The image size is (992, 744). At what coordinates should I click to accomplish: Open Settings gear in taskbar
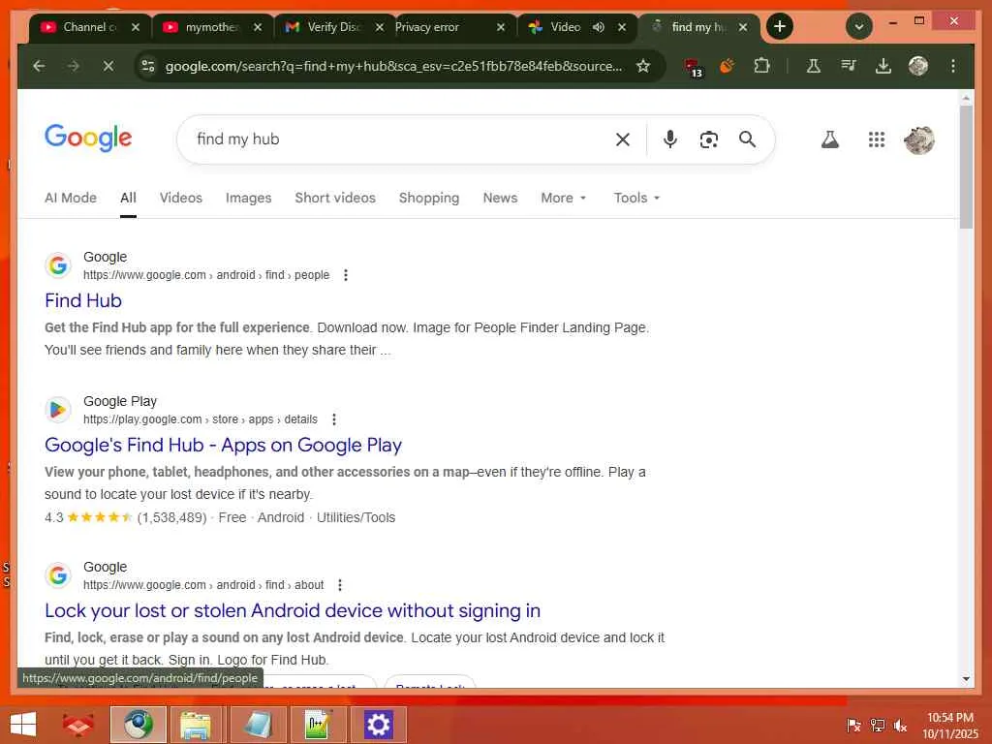point(379,725)
